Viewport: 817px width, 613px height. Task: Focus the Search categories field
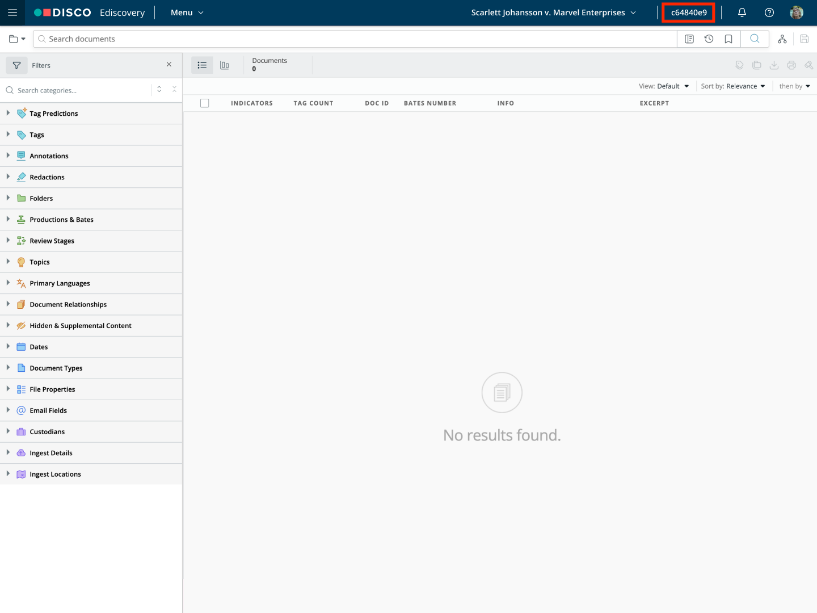(x=78, y=90)
